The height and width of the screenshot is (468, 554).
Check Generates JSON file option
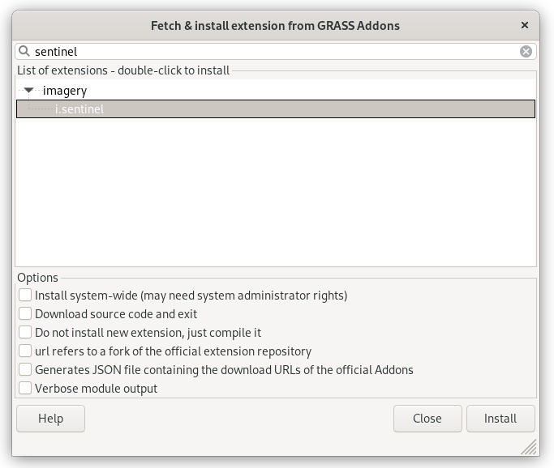25,369
